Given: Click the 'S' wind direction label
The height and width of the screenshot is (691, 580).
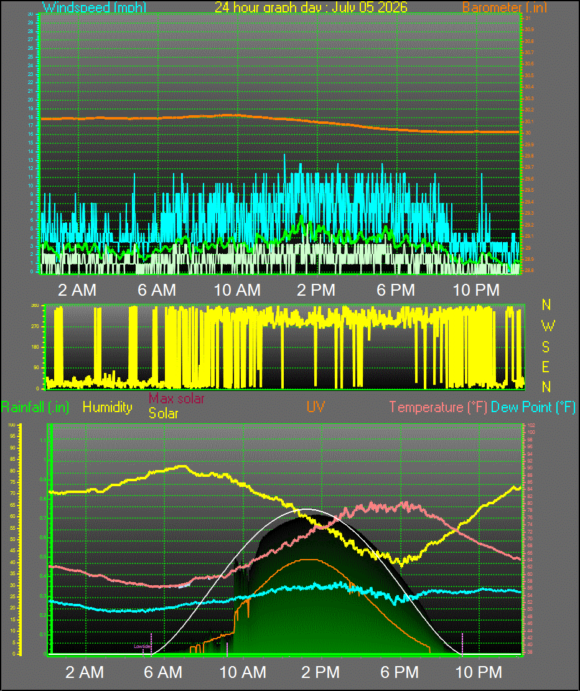Looking at the screenshot, I should (x=546, y=347).
